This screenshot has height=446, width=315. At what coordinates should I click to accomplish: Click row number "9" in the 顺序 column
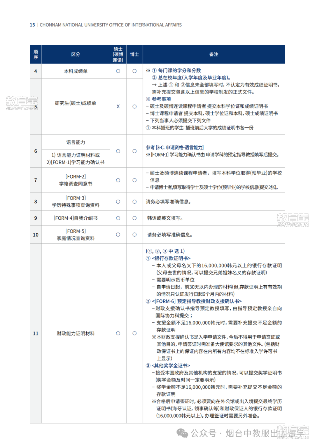point(36,218)
